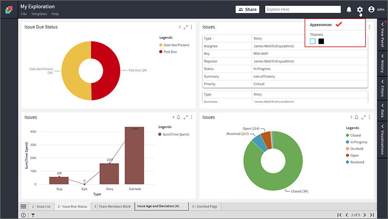The height and width of the screenshot is (219, 388).
Task: Expand the Filters side panel
Action: (x=382, y=88)
